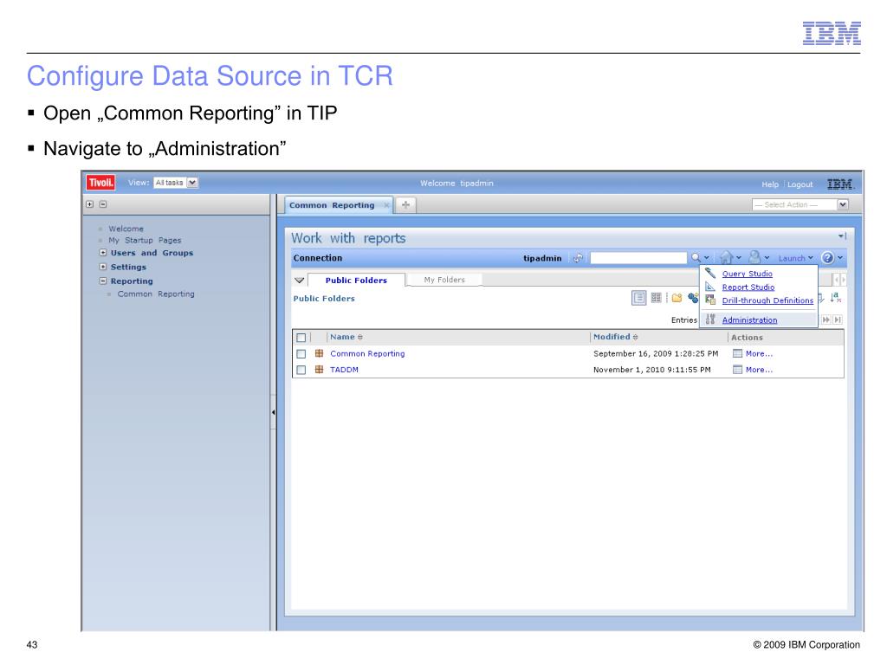Image resolution: width=887 pixels, height=665 pixels.
Task: Click the new package icon with blue spheres
Action: click(x=693, y=298)
